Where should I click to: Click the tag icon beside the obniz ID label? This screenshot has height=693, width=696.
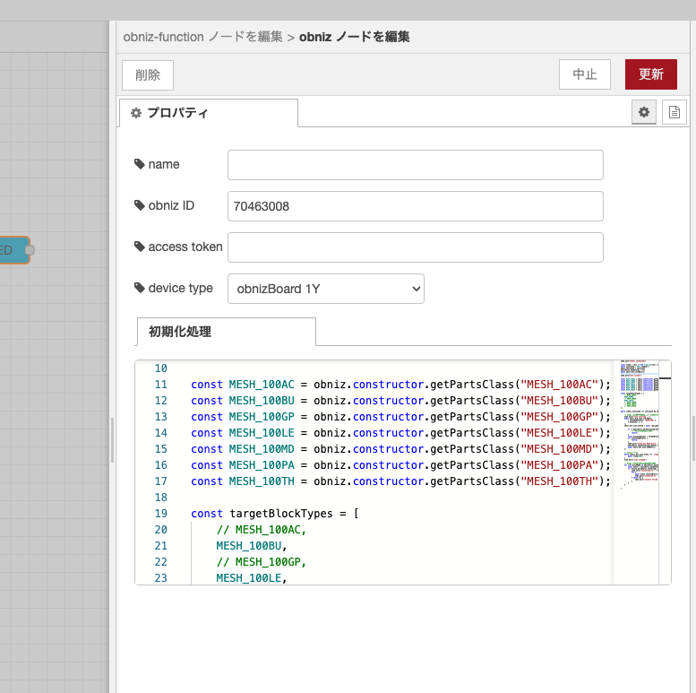(140, 205)
